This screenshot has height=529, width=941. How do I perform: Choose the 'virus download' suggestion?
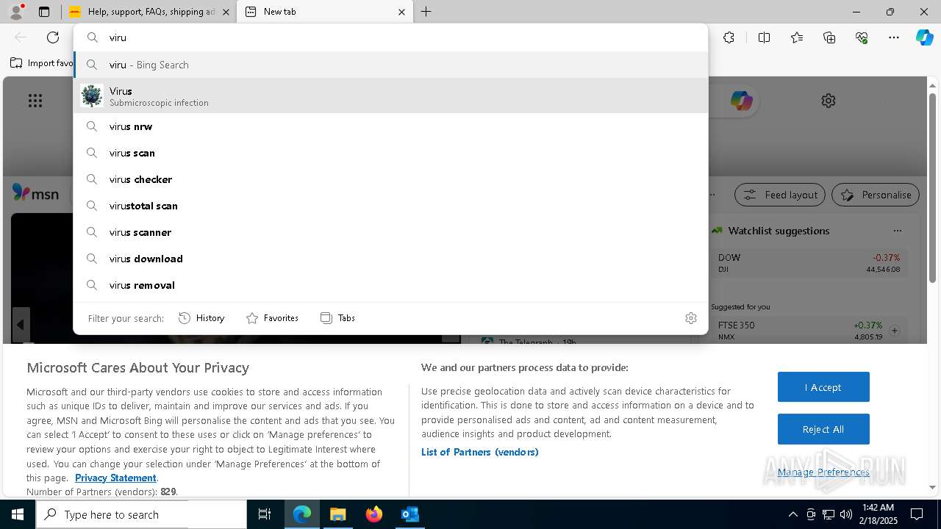390,259
